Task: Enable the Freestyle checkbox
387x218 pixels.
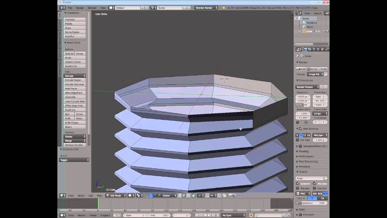Action: [x=301, y=214]
